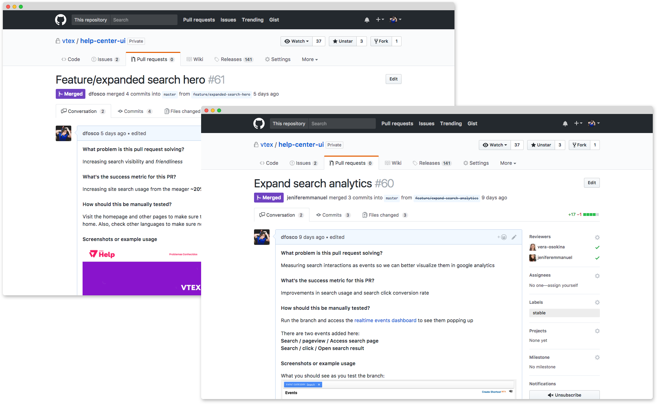
Task: Open the Watch dropdown
Action: [x=495, y=145]
